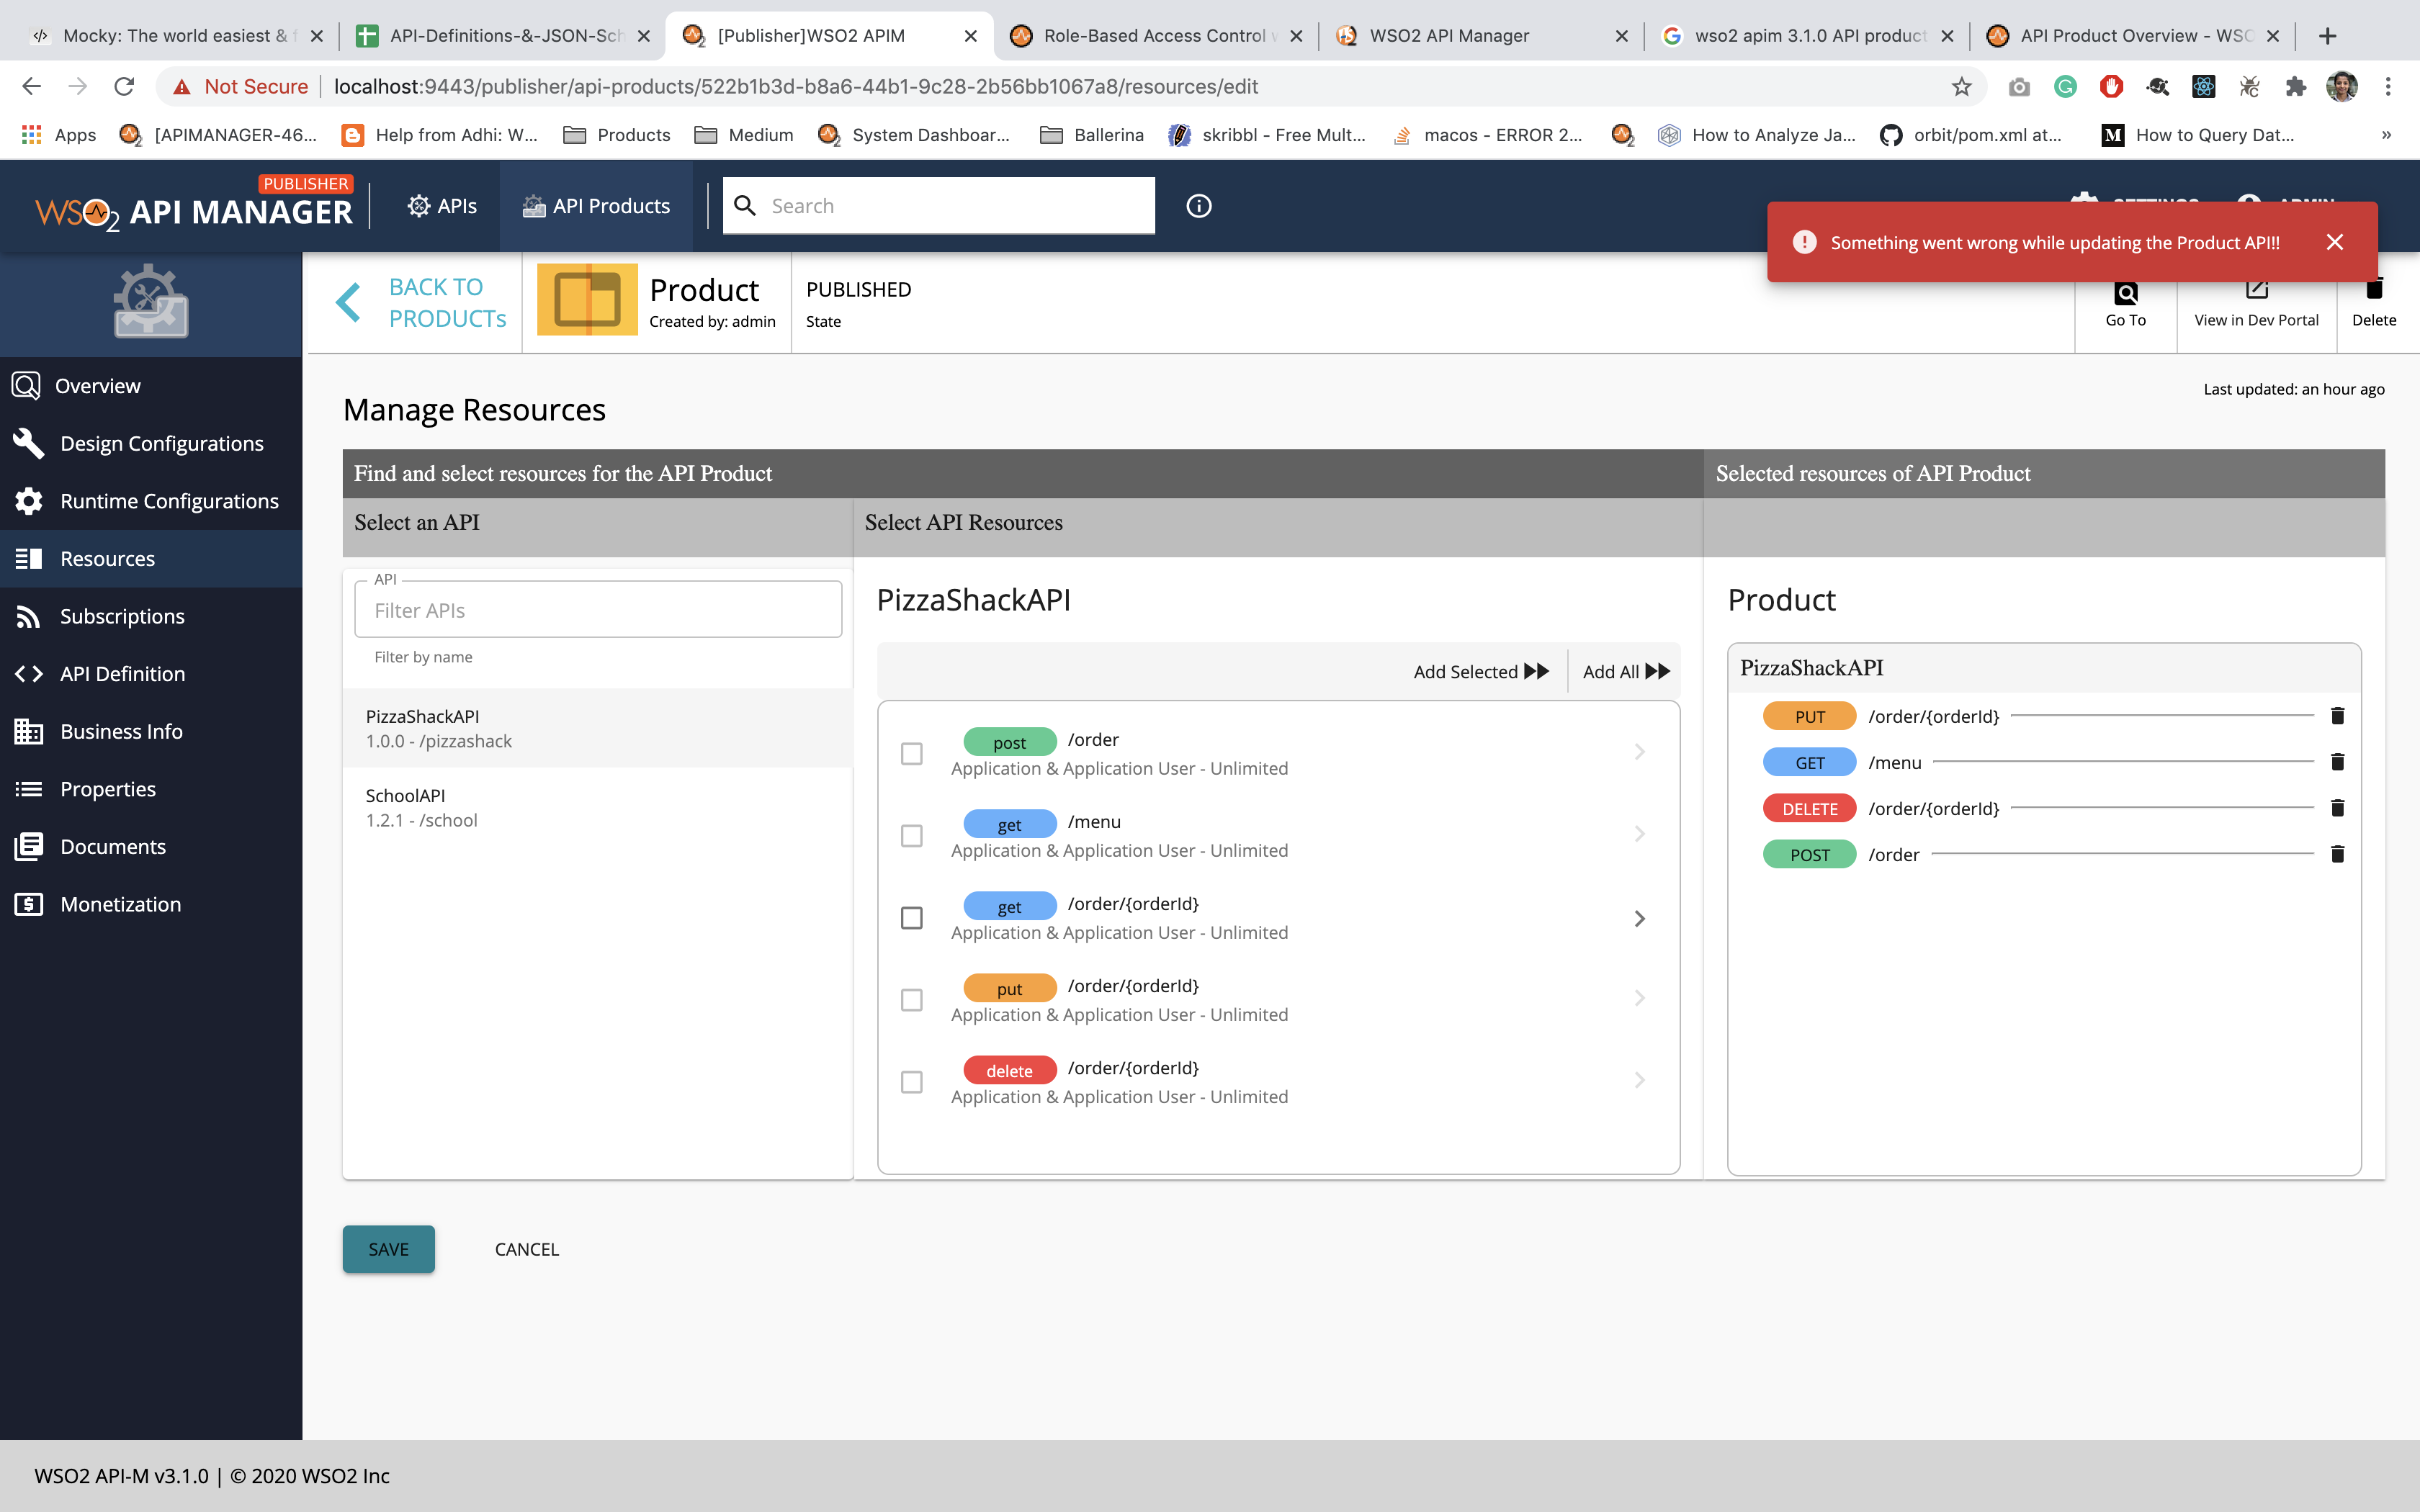Expand the get /menu resource chevron
The image size is (2420, 1512).
(x=1639, y=834)
